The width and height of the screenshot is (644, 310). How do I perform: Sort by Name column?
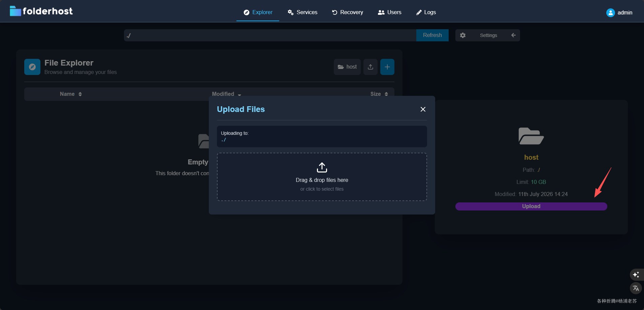(x=71, y=94)
